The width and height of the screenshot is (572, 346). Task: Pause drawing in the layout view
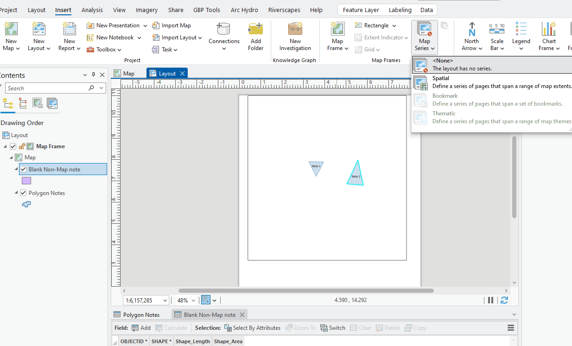coord(490,300)
